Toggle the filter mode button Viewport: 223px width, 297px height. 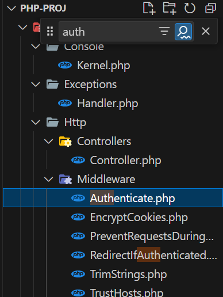pyautogui.click(x=164, y=31)
